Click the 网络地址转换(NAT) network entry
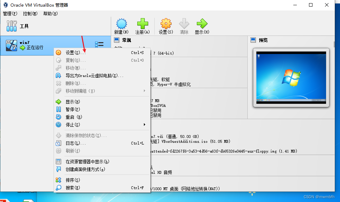Screen dimensions: 340x202 [x=200, y=189]
